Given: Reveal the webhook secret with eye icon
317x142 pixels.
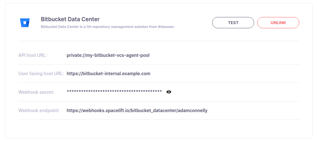Looking at the screenshot, I should tap(169, 92).
